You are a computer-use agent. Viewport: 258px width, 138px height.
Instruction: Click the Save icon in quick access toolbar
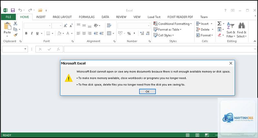[13, 10]
